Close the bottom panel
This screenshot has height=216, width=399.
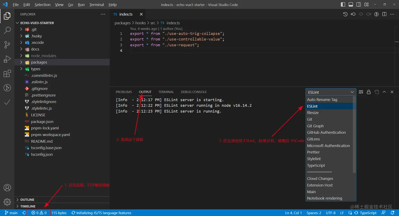[x=392, y=92]
